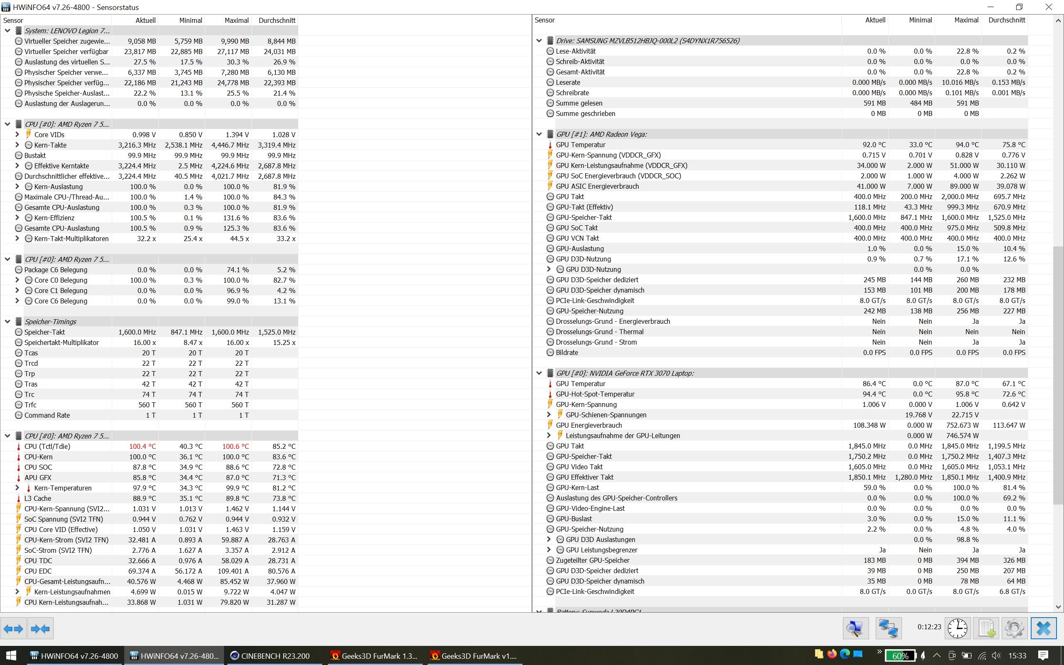Click the shrink layout arrows button
Image resolution: width=1064 pixels, height=665 pixels.
pos(40,628)
